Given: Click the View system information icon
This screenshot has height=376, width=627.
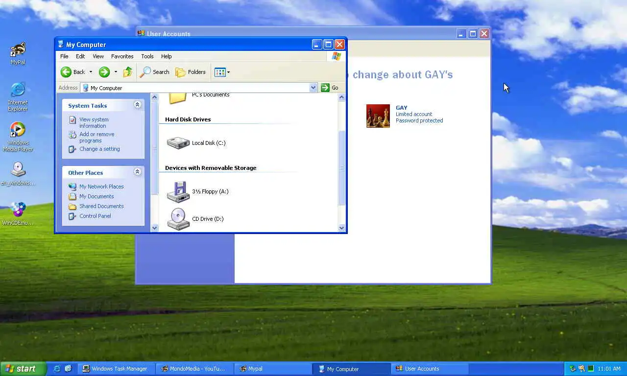Looking at the screenshot, I should [x=72, y=120].
